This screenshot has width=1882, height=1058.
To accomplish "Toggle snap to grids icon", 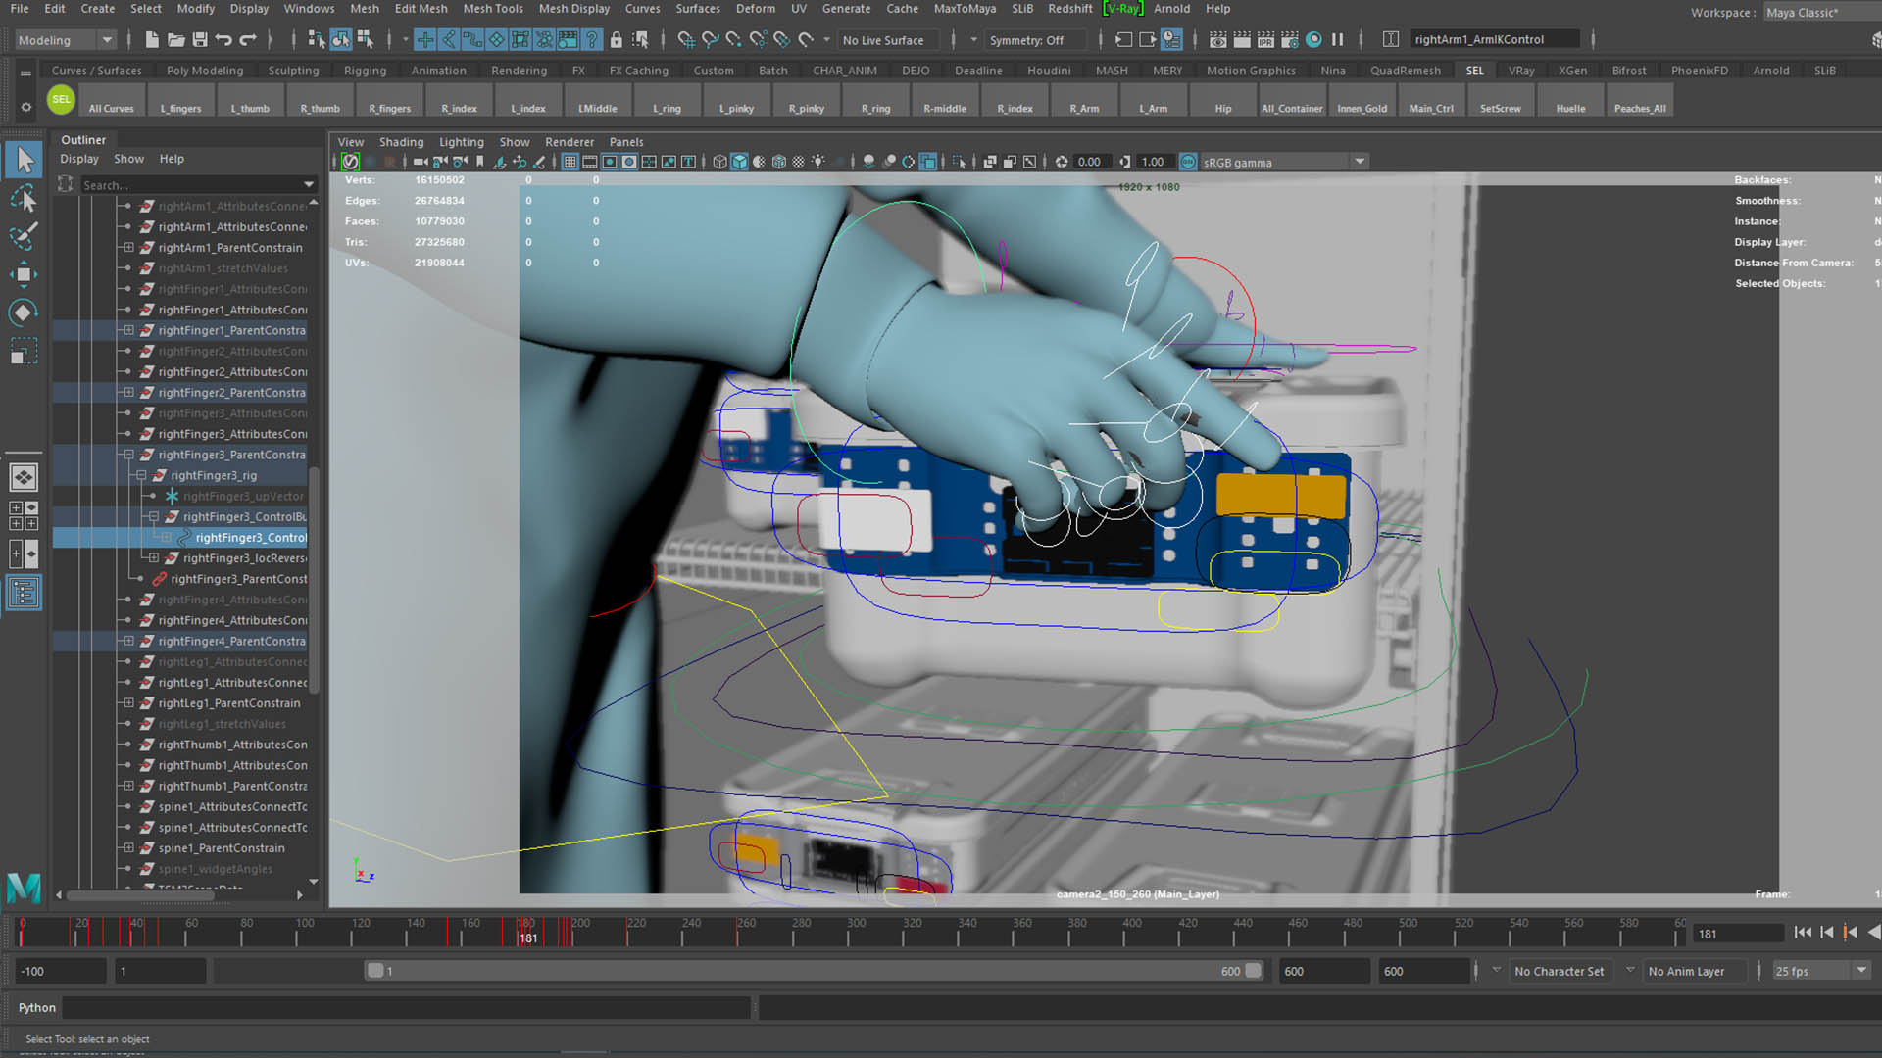I will coord(685,40).
